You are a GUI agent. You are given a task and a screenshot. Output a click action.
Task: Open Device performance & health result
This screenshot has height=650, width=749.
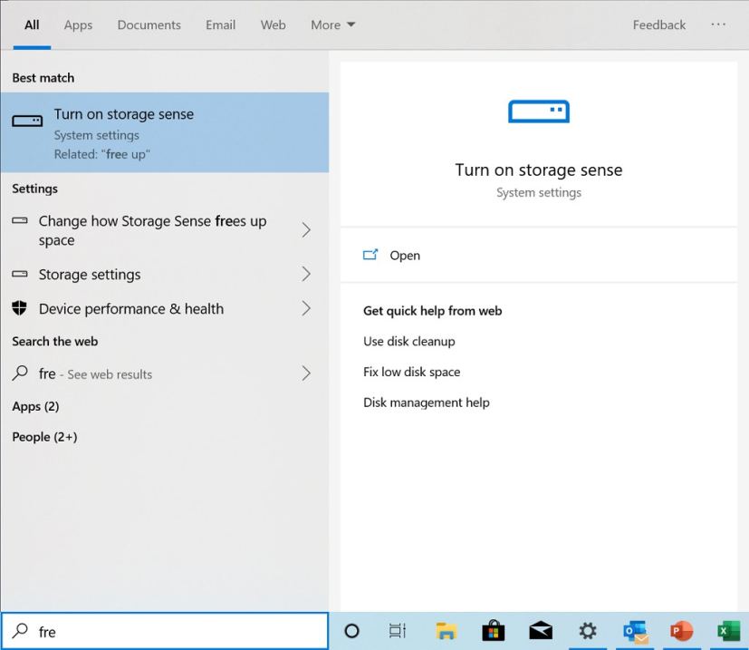click(130, 308)
